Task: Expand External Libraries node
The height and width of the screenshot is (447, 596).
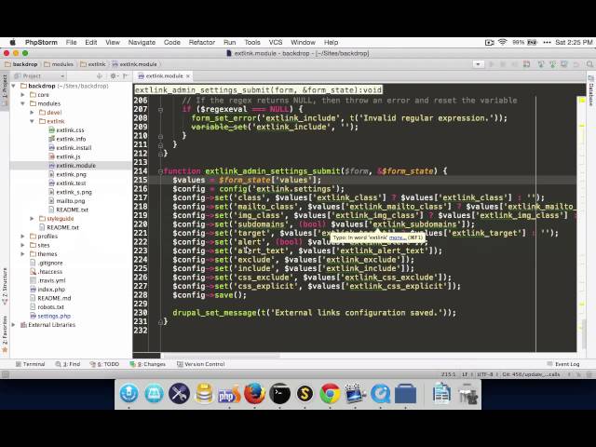Action: coord(14,325)
